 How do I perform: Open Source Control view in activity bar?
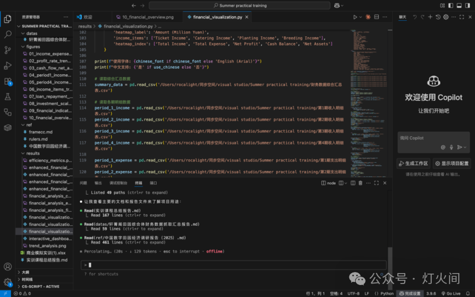(x=8, y=50)
